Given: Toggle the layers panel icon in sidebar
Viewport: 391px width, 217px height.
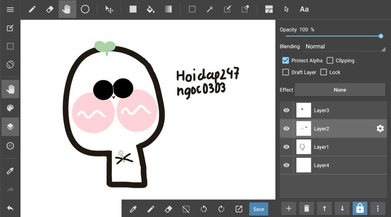Looking at the screenshot, I should pyautogui.click(x=10, y=127).
